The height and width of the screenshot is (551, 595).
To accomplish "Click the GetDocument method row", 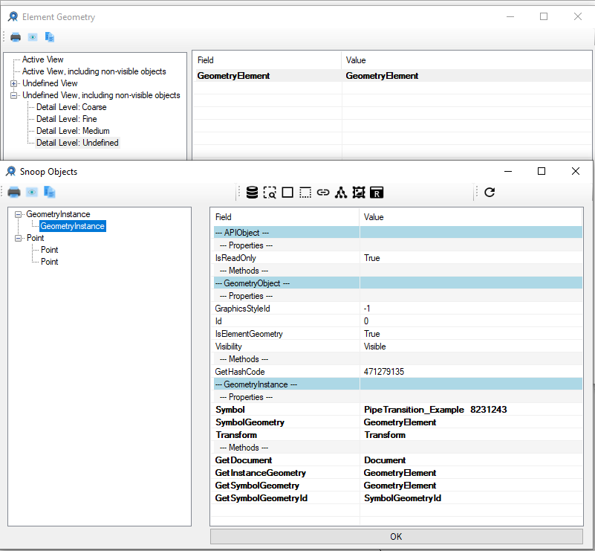I will (398, 460).
